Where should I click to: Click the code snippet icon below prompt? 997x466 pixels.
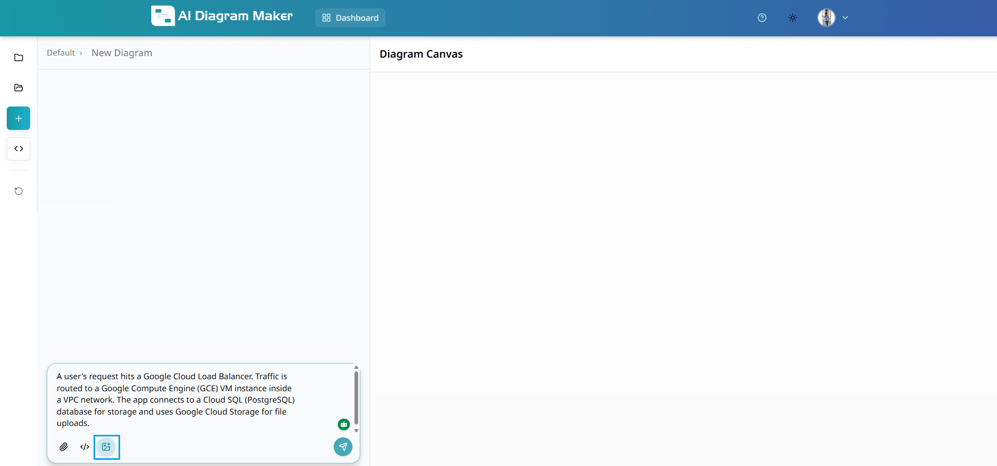(85, 447)
